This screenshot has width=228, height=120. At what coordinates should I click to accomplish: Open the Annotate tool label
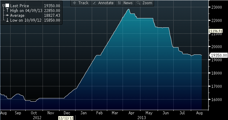point(106,3)
